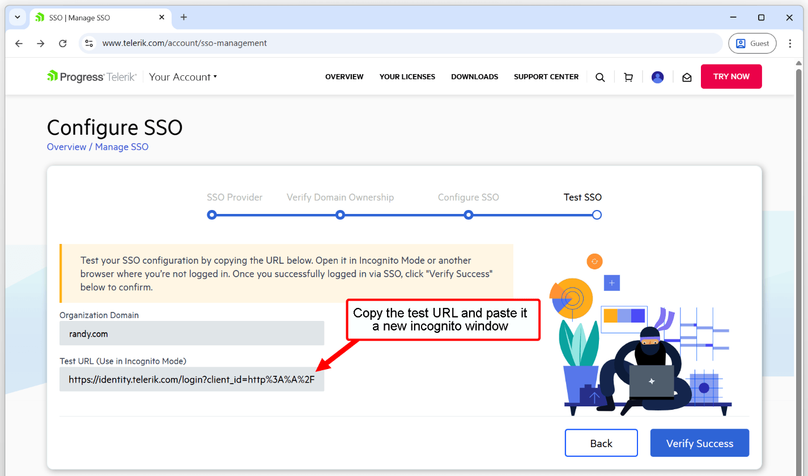Image resolution: width=808 pixels, height=476 pixels.
Task: Select the Test SSO step marker
Action: [x=597, y=215]
